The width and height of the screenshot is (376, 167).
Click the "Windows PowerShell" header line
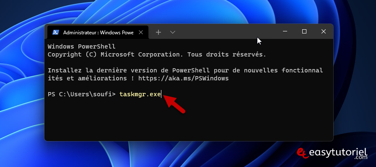pyautogui.click(x=82, y=46)
